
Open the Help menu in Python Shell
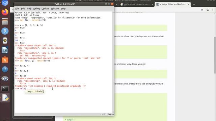click(63, 8)
